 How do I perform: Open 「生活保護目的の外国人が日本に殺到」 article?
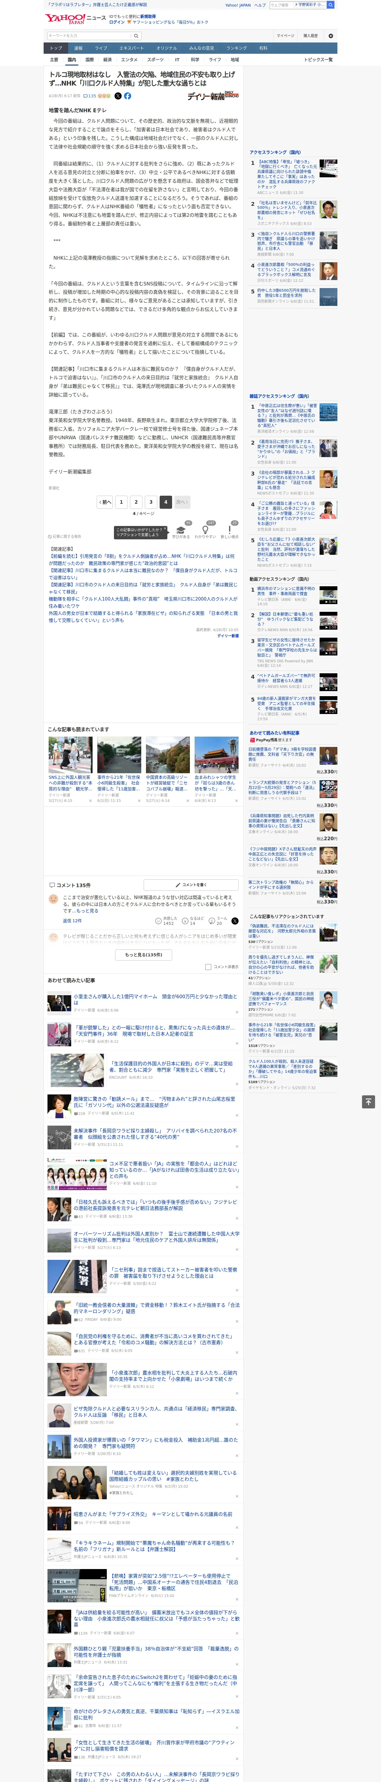(x=171, y=1067)
